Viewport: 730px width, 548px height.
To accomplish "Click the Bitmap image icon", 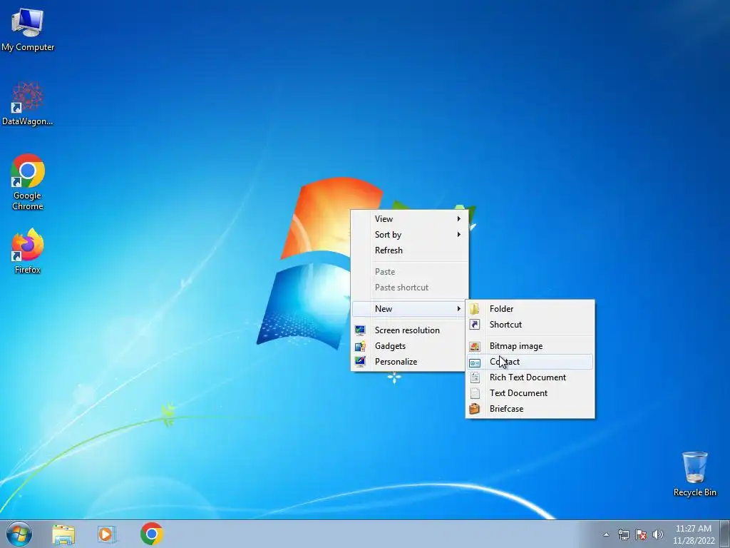I will 474,346.
